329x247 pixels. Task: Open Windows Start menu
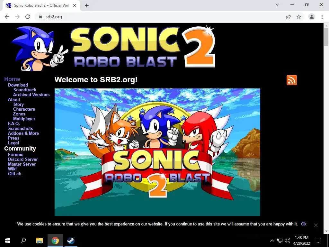pyautogui.click(x=8, y=241)
